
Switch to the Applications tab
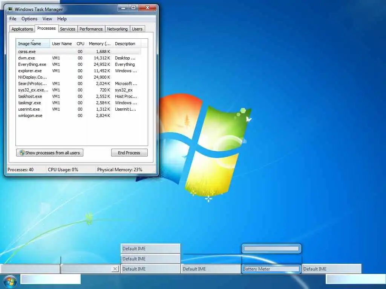click(x=22, y=29)
